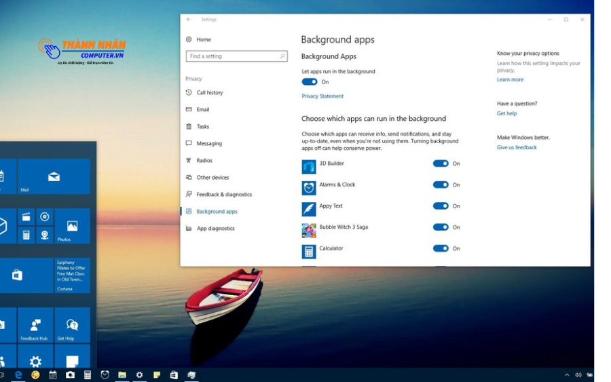Go to Feedback & diagnostics settings

click(x=224, y=195)
